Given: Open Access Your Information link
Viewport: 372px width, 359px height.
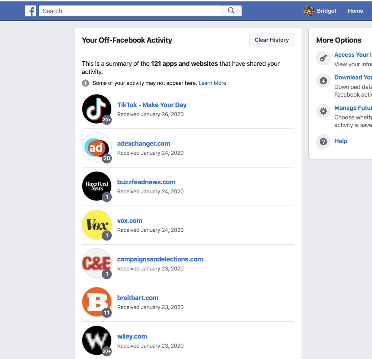Looking at the screenshot, I should click(353, 55).
